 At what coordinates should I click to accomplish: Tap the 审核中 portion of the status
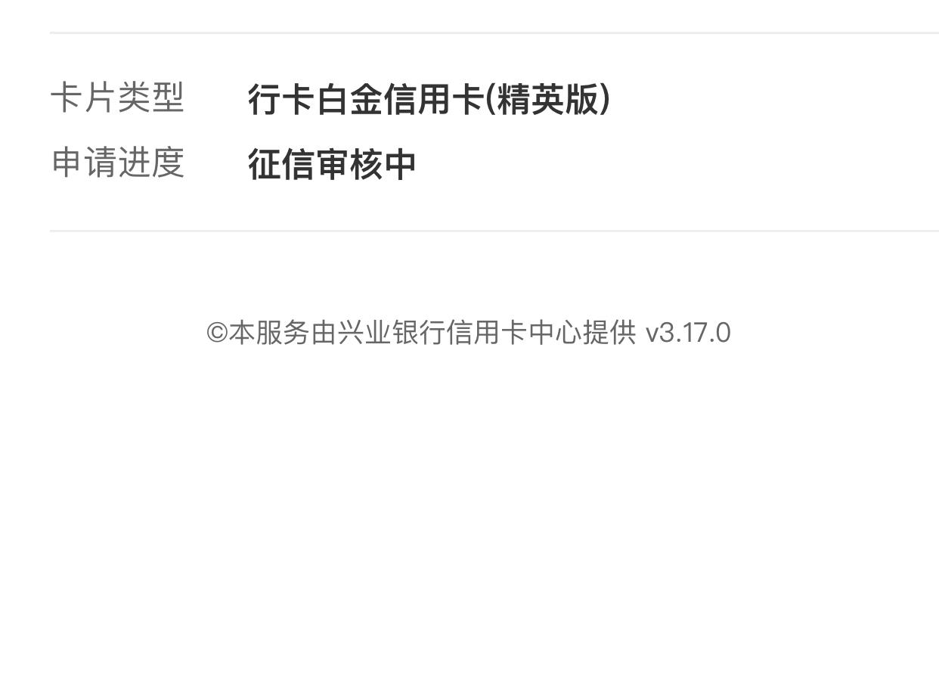pyautogui.click(x=366, y=164)
